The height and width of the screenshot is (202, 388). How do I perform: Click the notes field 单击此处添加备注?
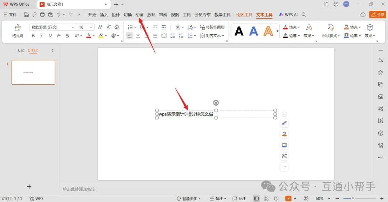click(79, 189)
